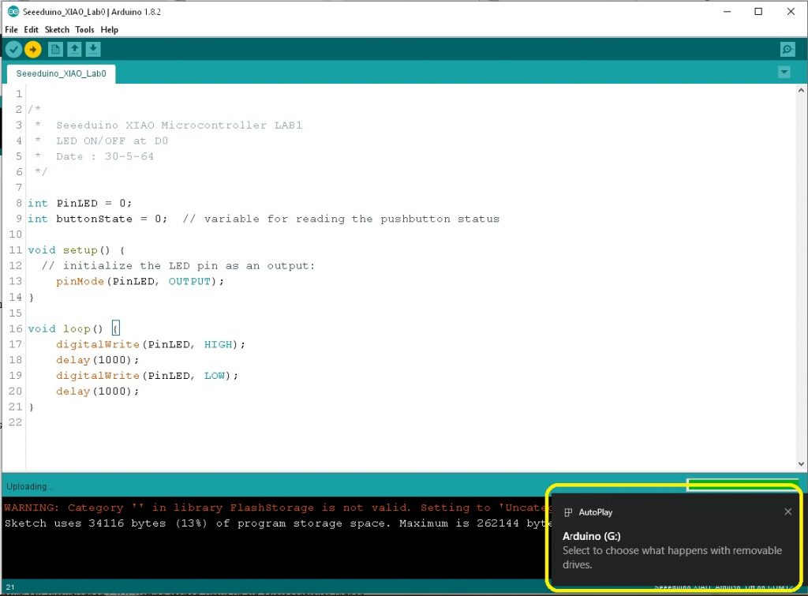Select the Seeeduino_XIAO_Lab0 sketch tab
808x596 pixels.
click(61, 73)
